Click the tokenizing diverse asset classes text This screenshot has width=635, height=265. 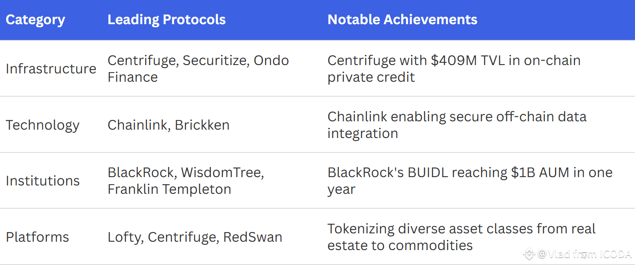[x=461, y=237]
